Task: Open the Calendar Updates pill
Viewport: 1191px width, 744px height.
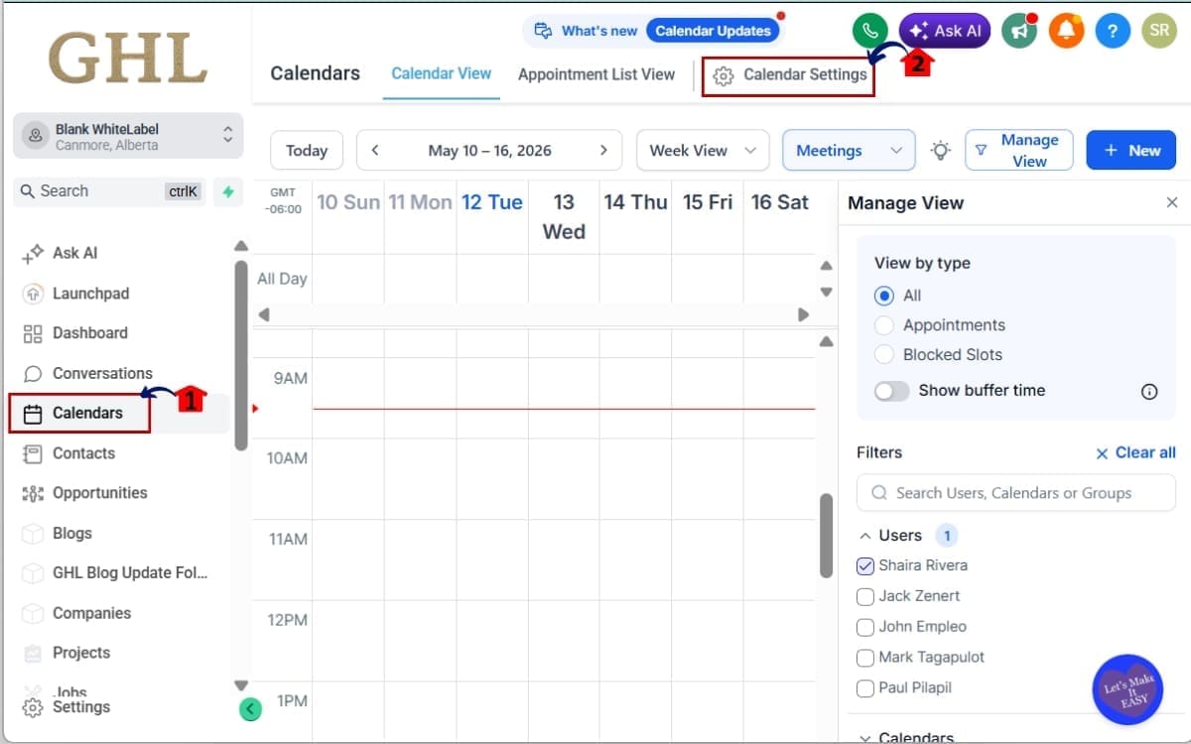Action: pyautogui.click(x=713, y=31)
